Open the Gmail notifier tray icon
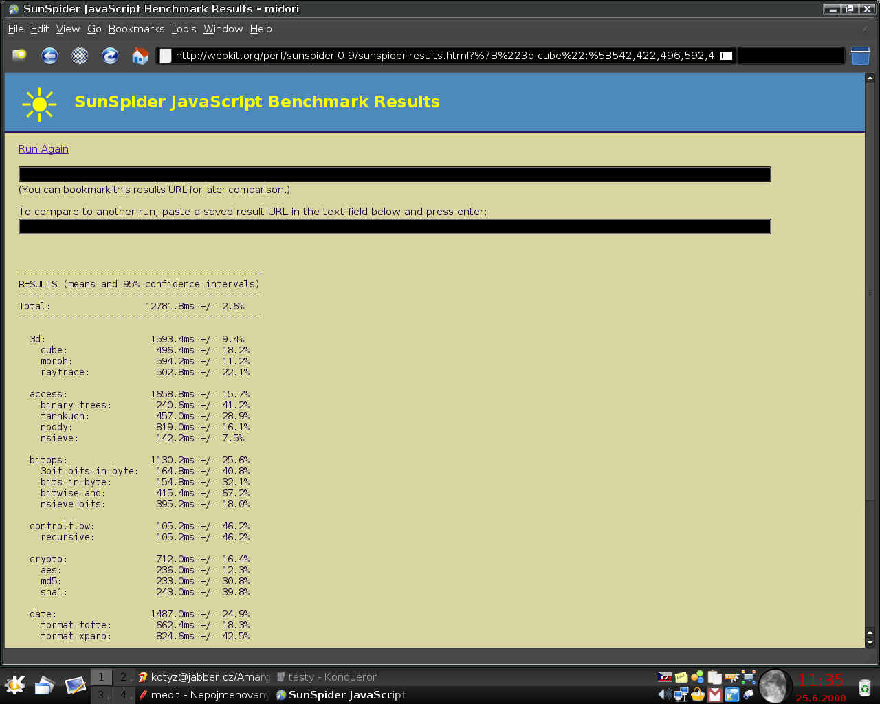880x704 pixels. click(715, 695)
